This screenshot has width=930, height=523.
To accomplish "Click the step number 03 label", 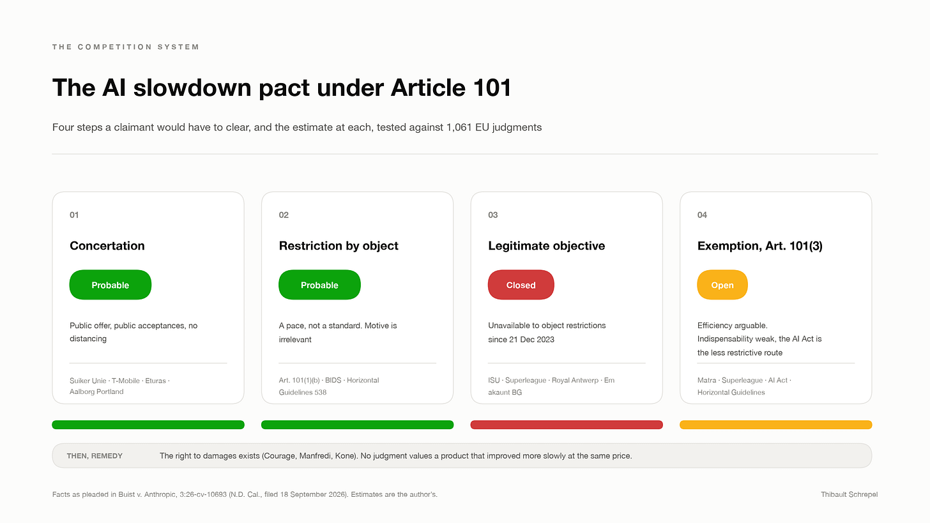I will point(493,215).
